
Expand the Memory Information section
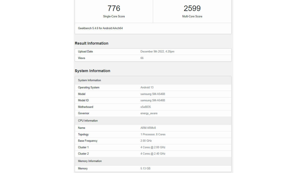coord(90,161)
